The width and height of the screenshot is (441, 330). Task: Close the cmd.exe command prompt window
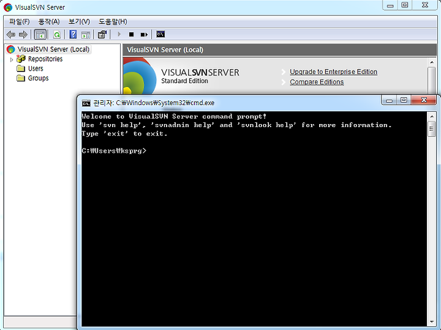point(424,100)
